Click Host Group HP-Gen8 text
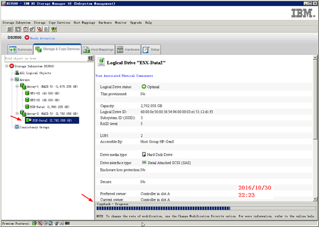The image size is (319, 227). pyautogui.click(x=157, y=141)
